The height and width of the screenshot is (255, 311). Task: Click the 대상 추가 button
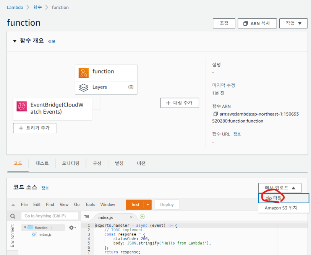[180, 103]
